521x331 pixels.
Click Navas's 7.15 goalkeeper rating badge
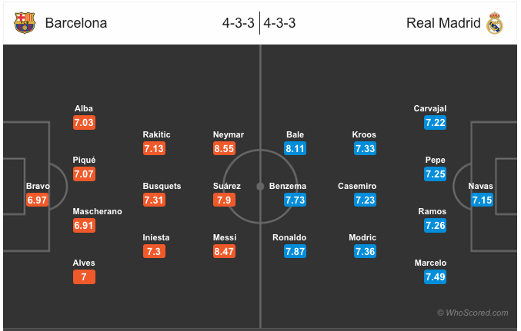[x=482, y=200]
